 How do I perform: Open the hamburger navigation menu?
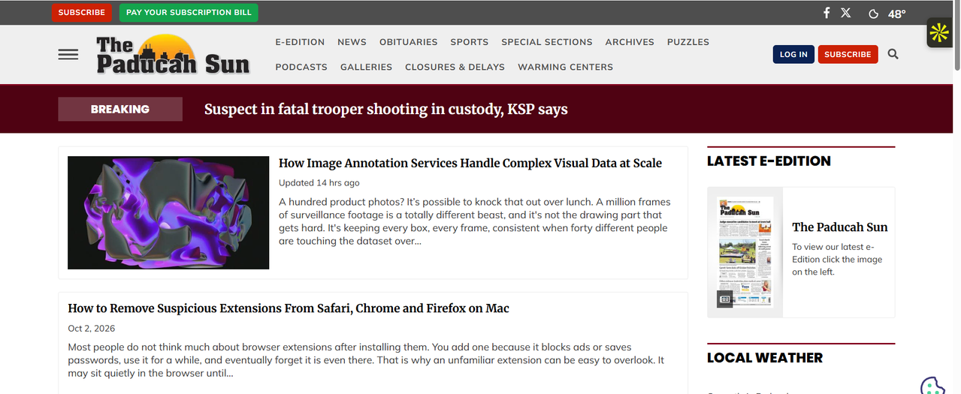click(68, 55)
